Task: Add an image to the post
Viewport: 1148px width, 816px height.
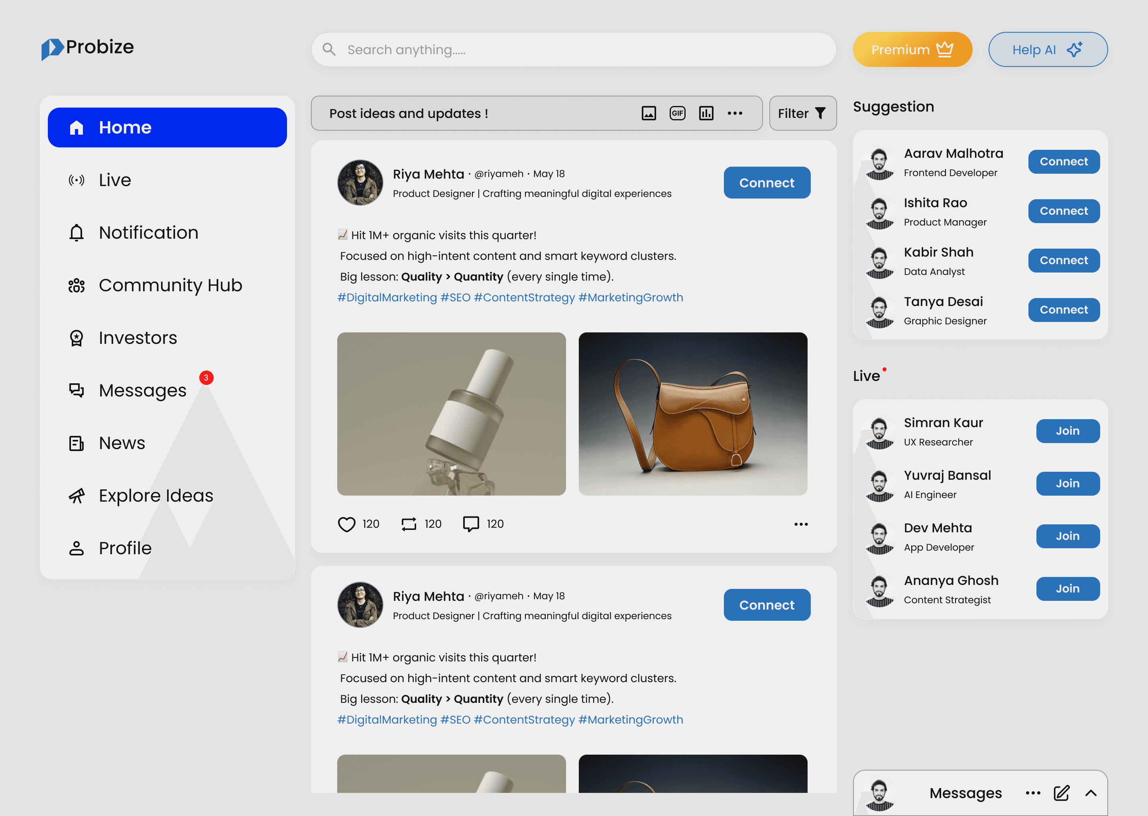Action: (649, 114)
